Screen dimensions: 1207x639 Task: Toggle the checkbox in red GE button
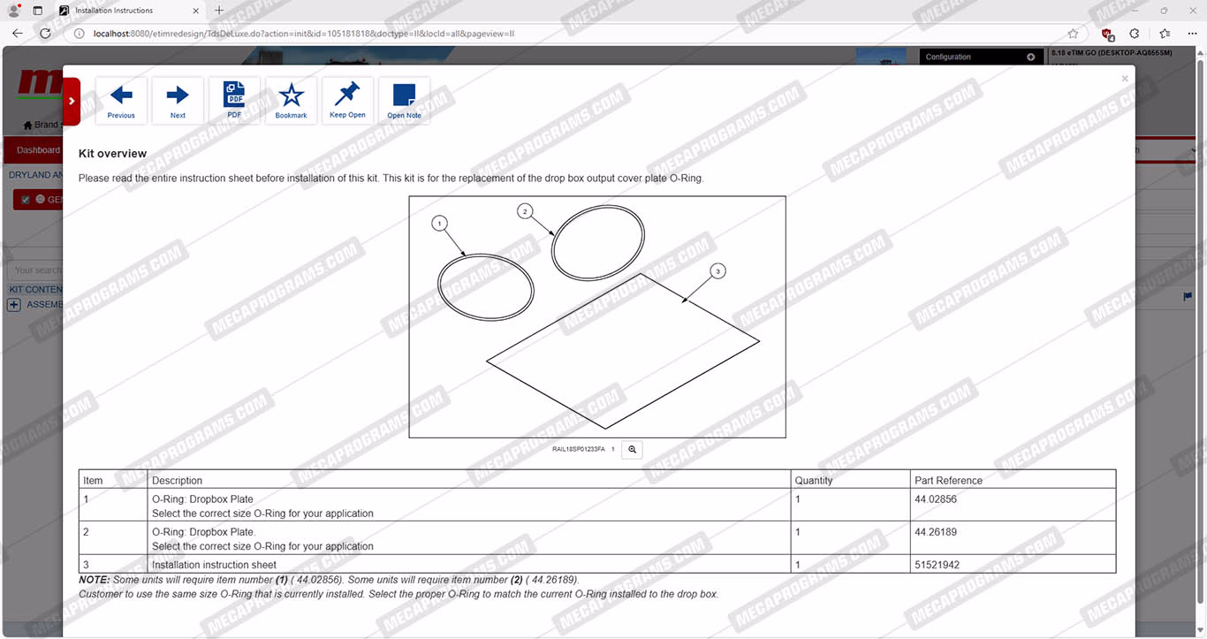(26, 200)
